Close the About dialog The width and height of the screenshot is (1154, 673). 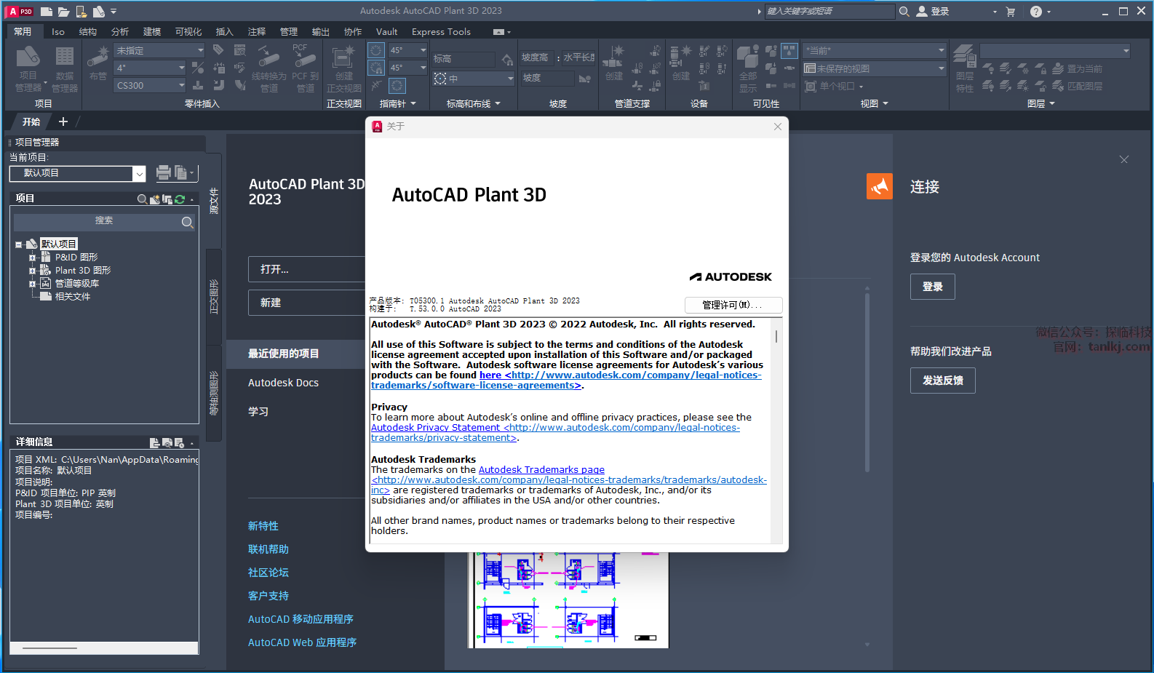(x=778, y=127)
